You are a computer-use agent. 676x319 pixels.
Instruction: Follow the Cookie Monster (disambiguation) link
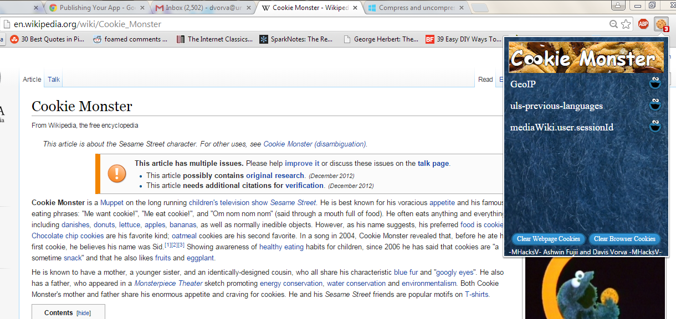tap(315, 144)
